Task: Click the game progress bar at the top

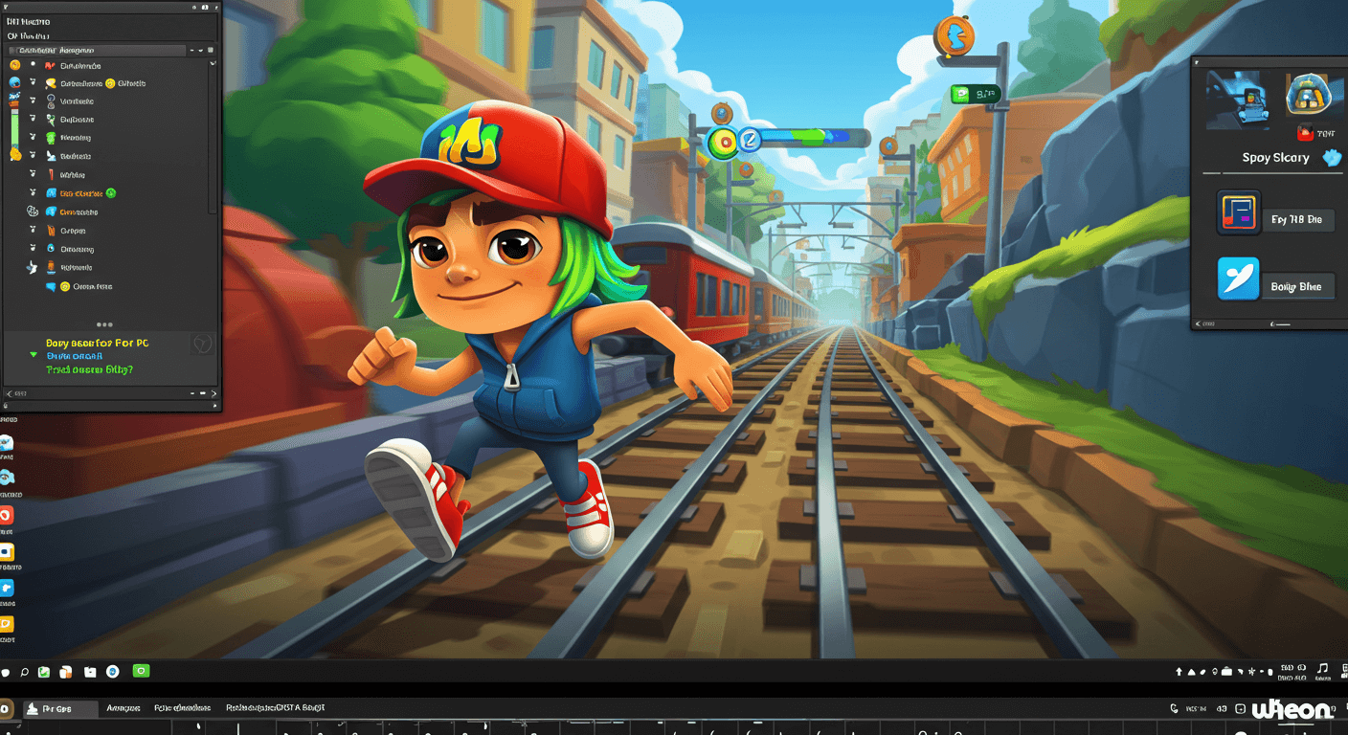Action: click(x=812, y=138)
